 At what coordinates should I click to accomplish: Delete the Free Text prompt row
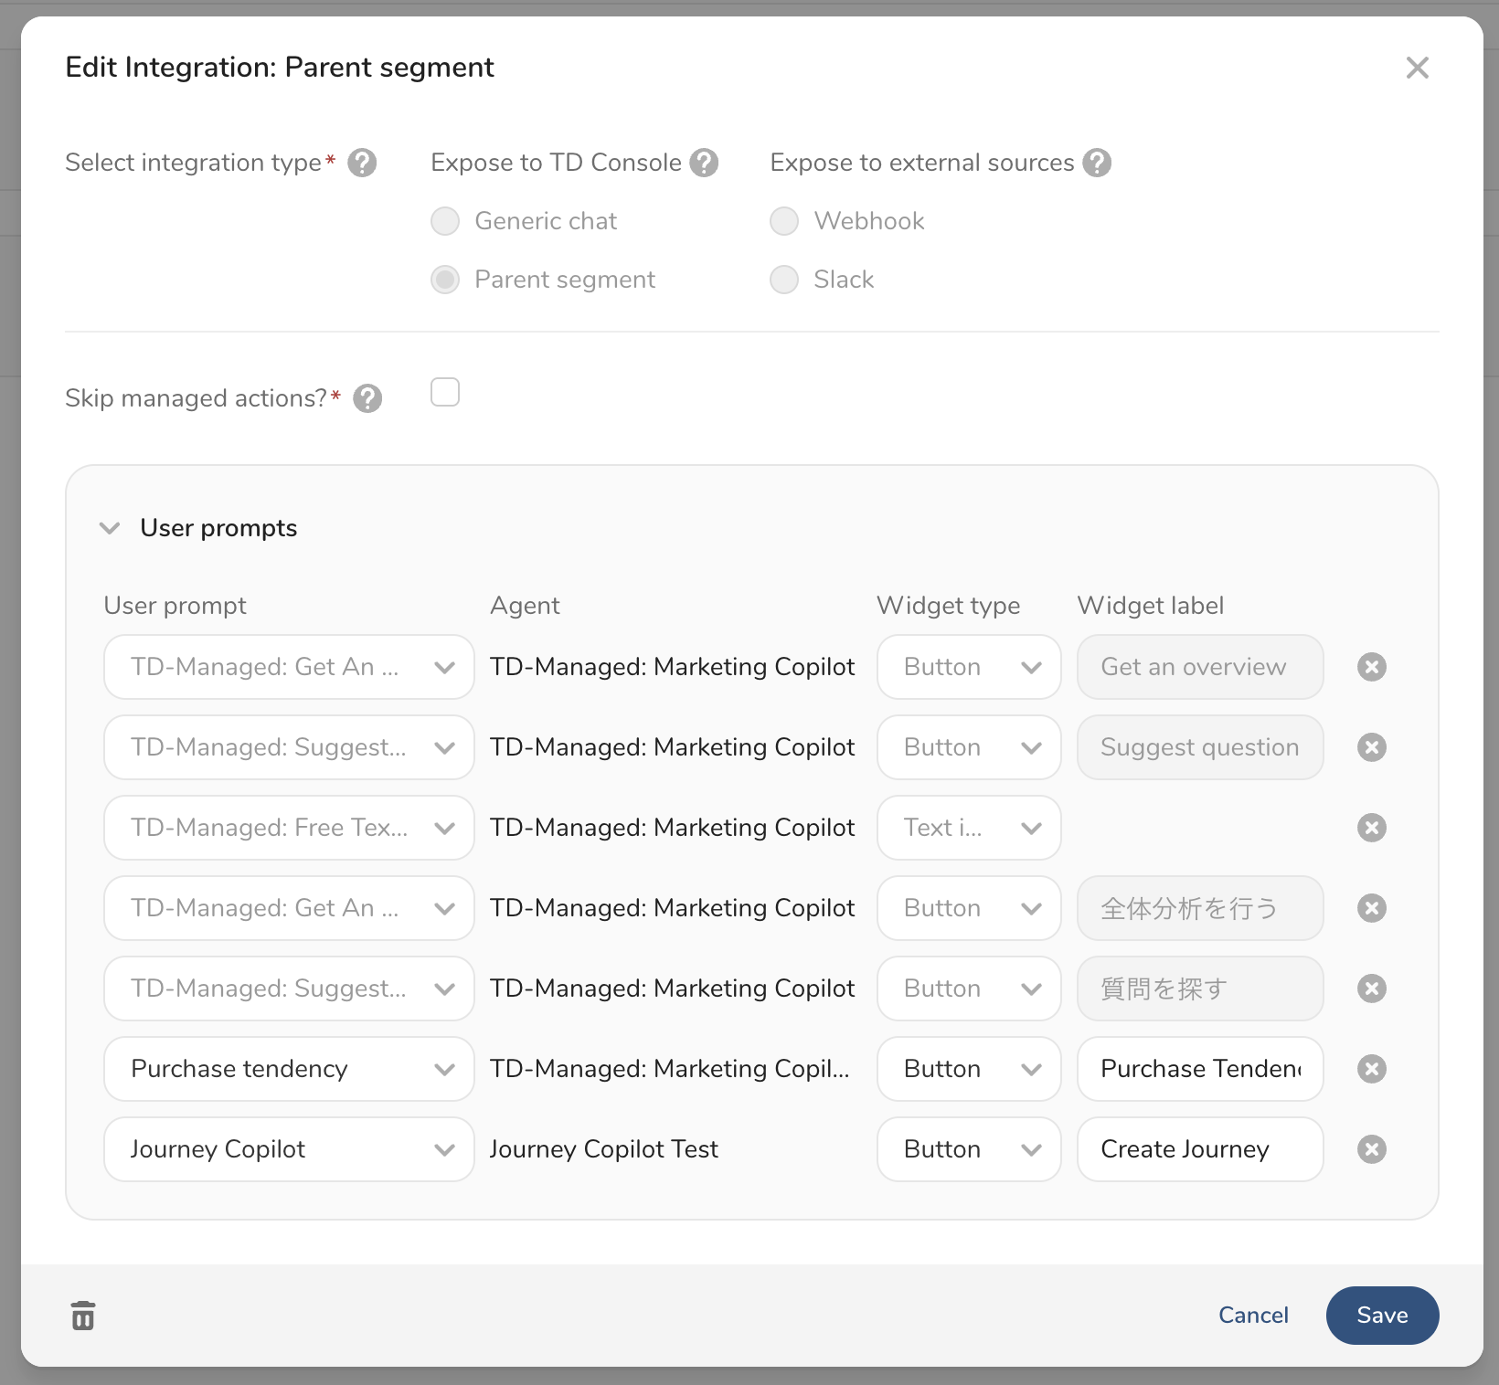pos(1371,828)
